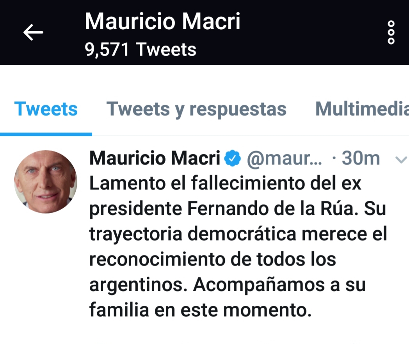Click the text Acompañamos a su
This screenshot has width=409, height=344.
click(279, 285)
